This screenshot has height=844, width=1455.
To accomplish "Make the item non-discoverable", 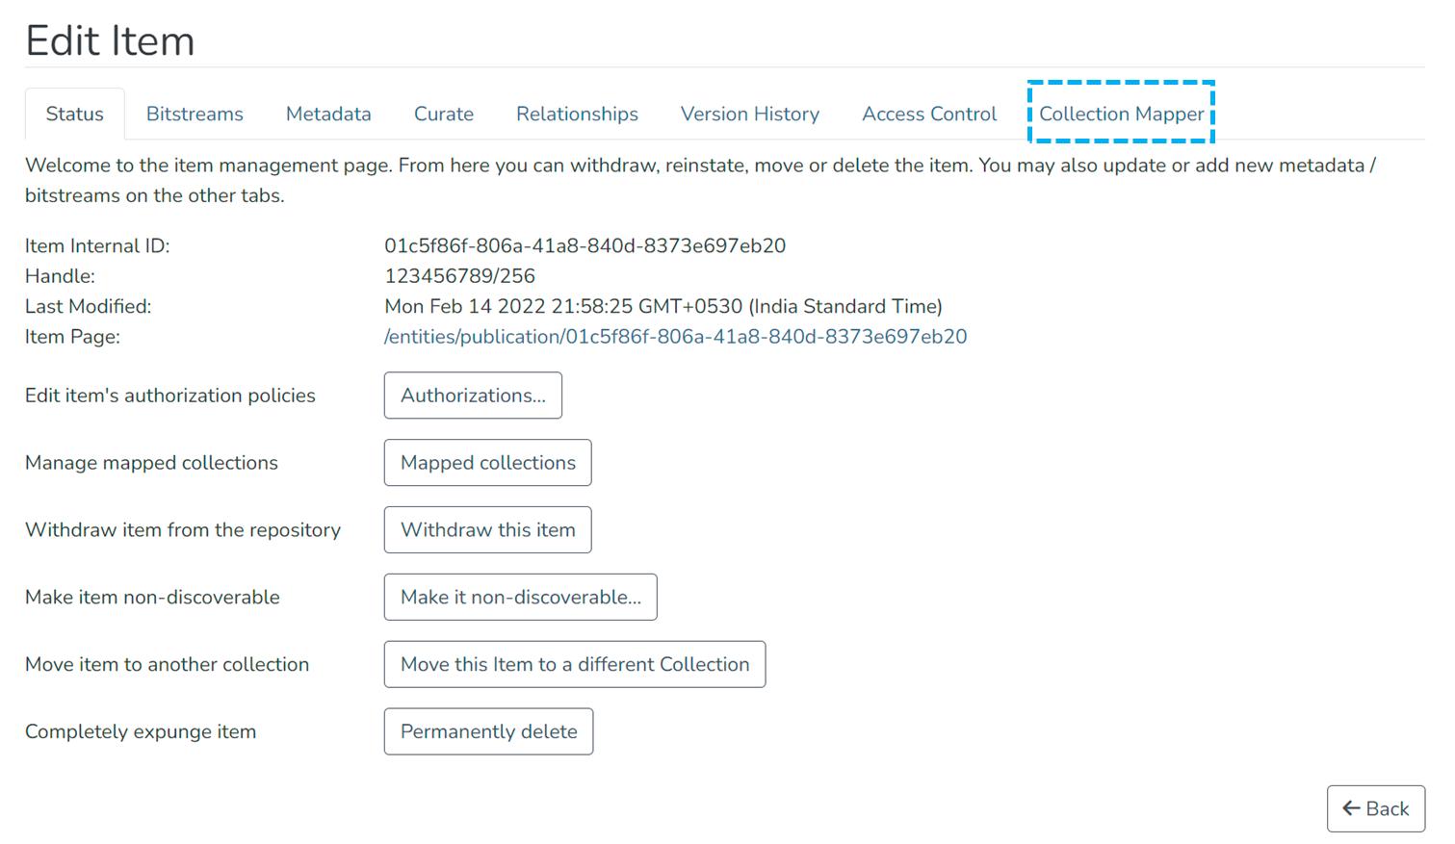I will [x=520, y=597].
